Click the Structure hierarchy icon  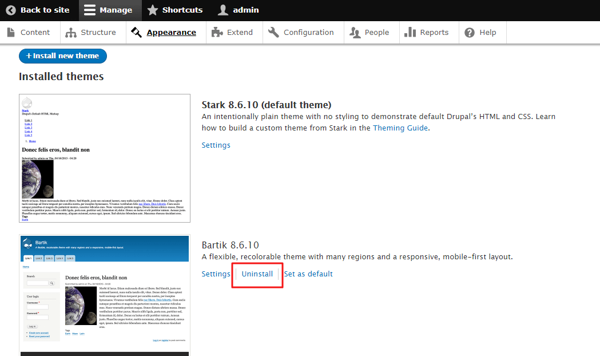pos(71,33)
